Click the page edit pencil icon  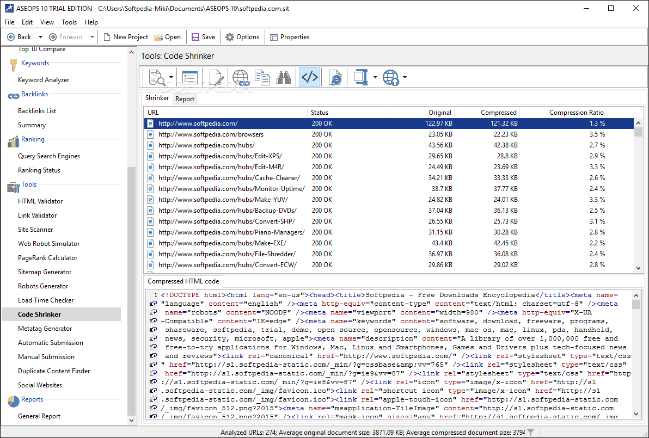(217, 77)
